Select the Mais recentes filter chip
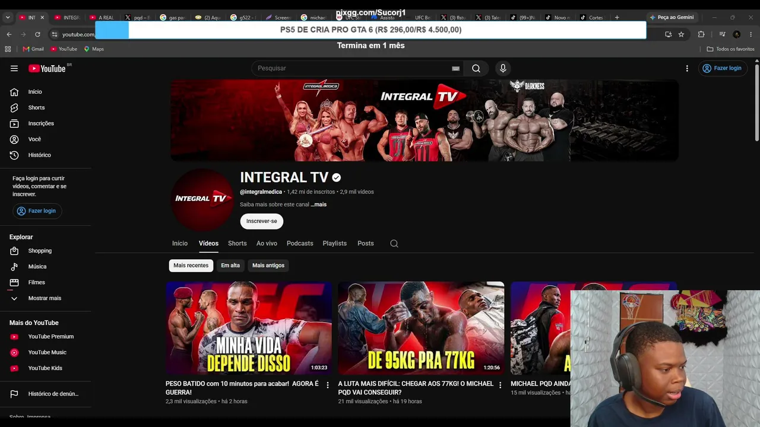The width and height of the screenshot is (760, 427). (x=191, y=266)
